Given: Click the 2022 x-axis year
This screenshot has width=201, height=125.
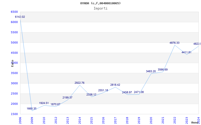Looking at the screenshot, I should tap(175, 120).
